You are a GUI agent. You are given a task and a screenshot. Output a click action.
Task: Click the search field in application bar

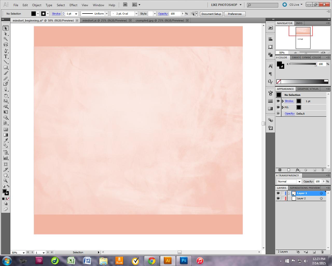click(262, 5)
